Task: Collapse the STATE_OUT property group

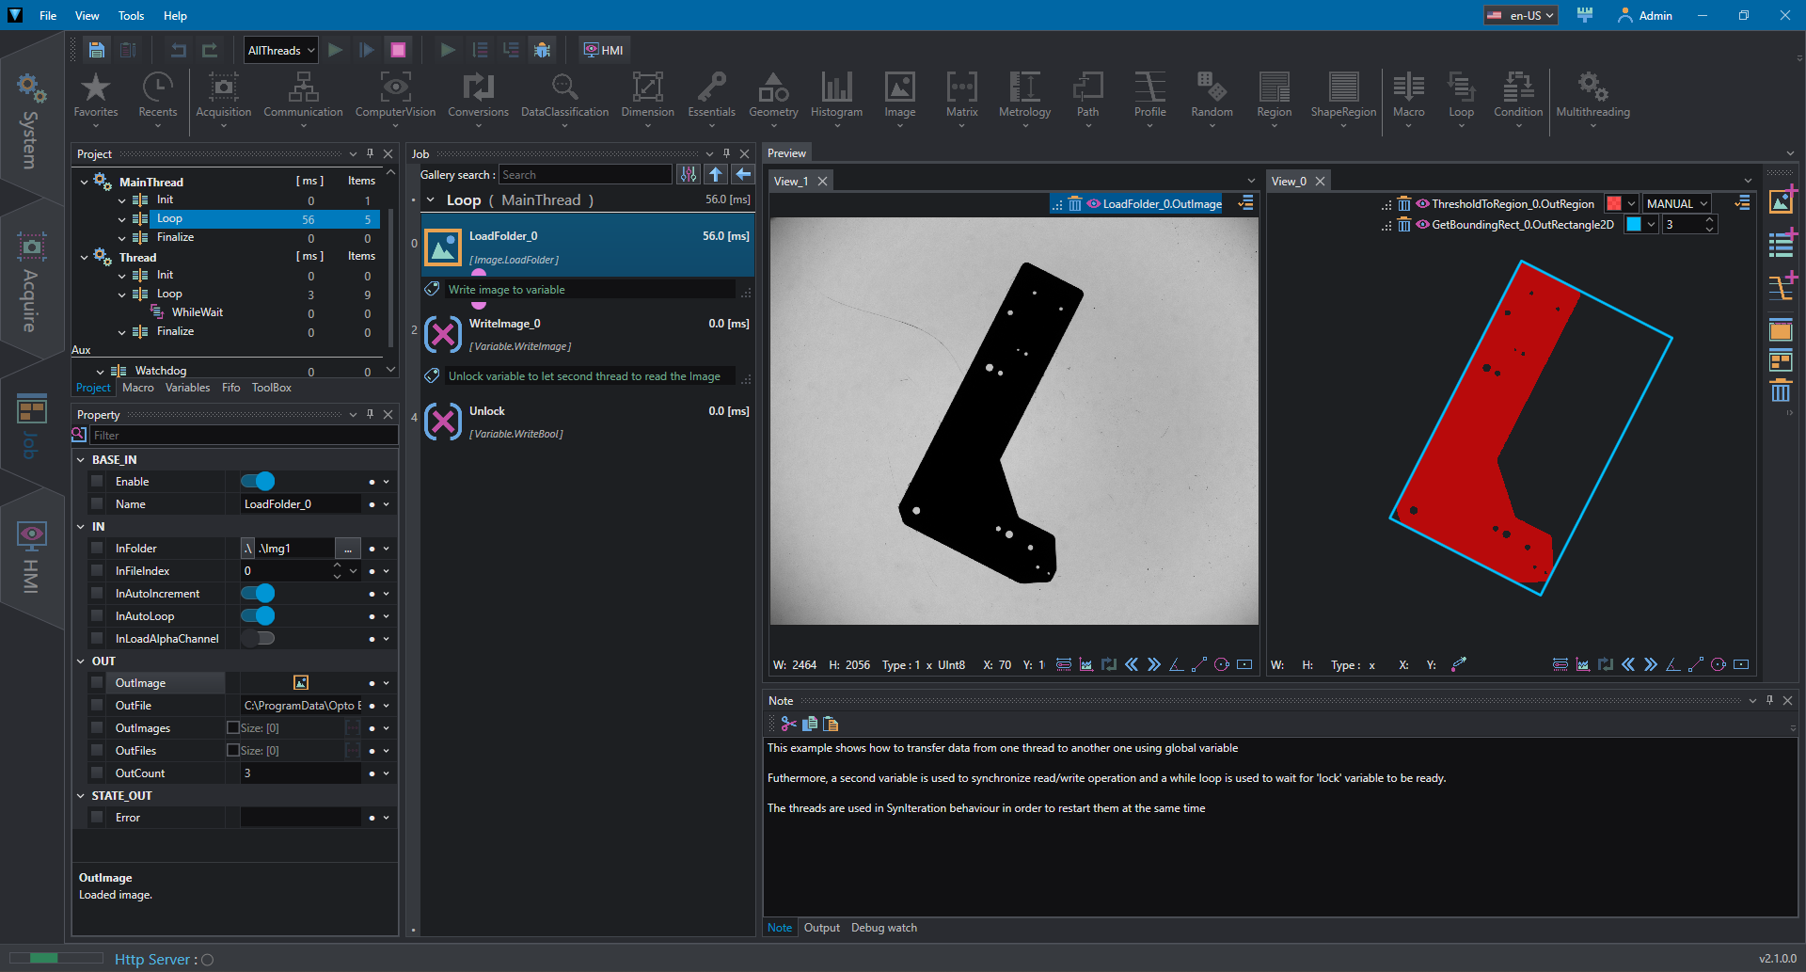Action: point(81,796)
